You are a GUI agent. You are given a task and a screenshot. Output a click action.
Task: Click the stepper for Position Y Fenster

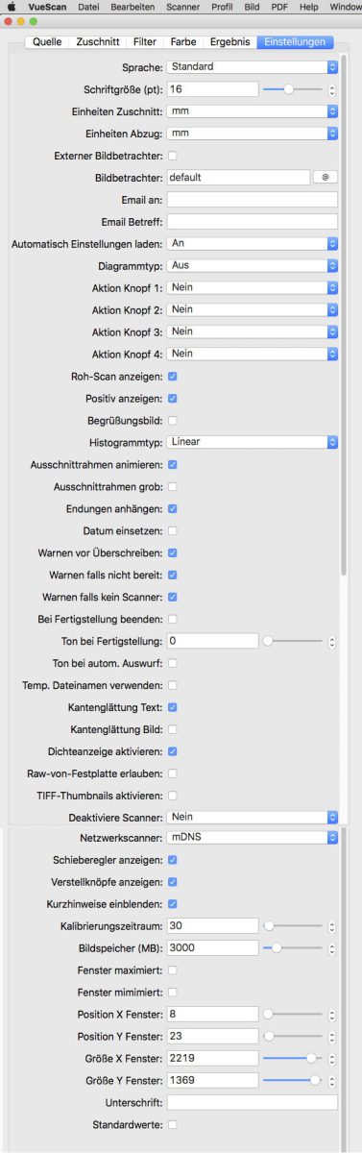click(332, 1036)
